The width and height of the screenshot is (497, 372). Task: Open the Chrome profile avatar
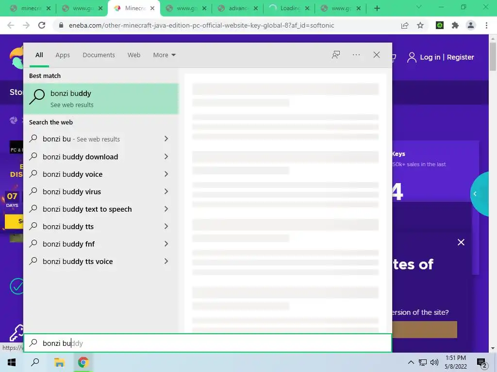(x=471, y=25)
